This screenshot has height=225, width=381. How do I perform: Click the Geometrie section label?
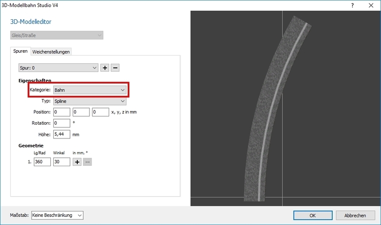31,146
